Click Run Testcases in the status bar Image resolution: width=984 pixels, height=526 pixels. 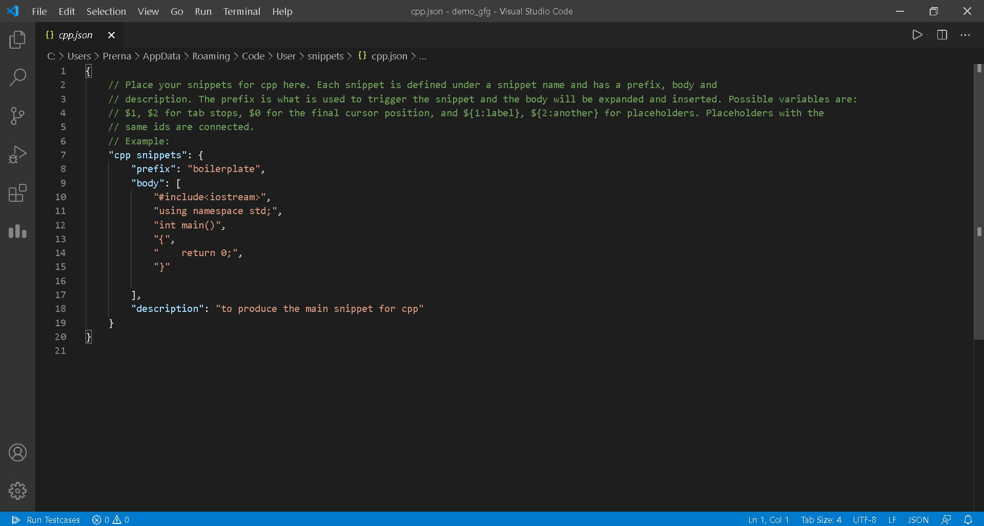47,519
